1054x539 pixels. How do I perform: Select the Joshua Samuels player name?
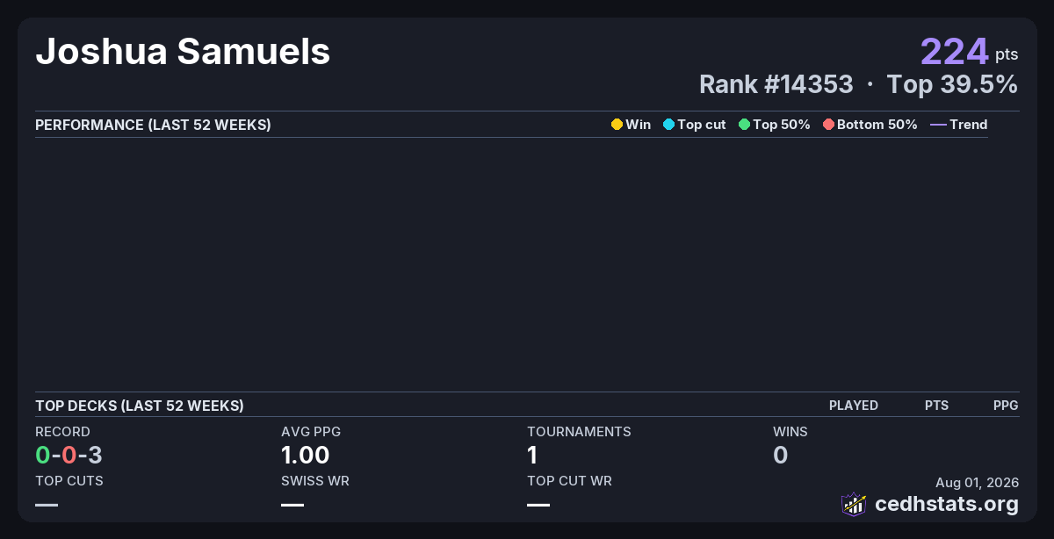pos(183,52)
